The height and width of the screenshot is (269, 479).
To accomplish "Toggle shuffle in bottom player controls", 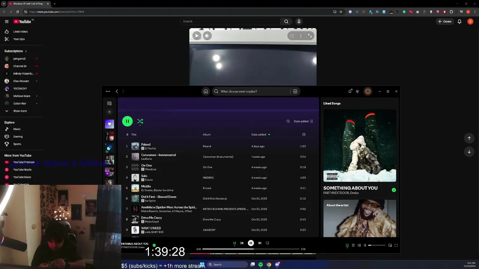I will point(234,243).
